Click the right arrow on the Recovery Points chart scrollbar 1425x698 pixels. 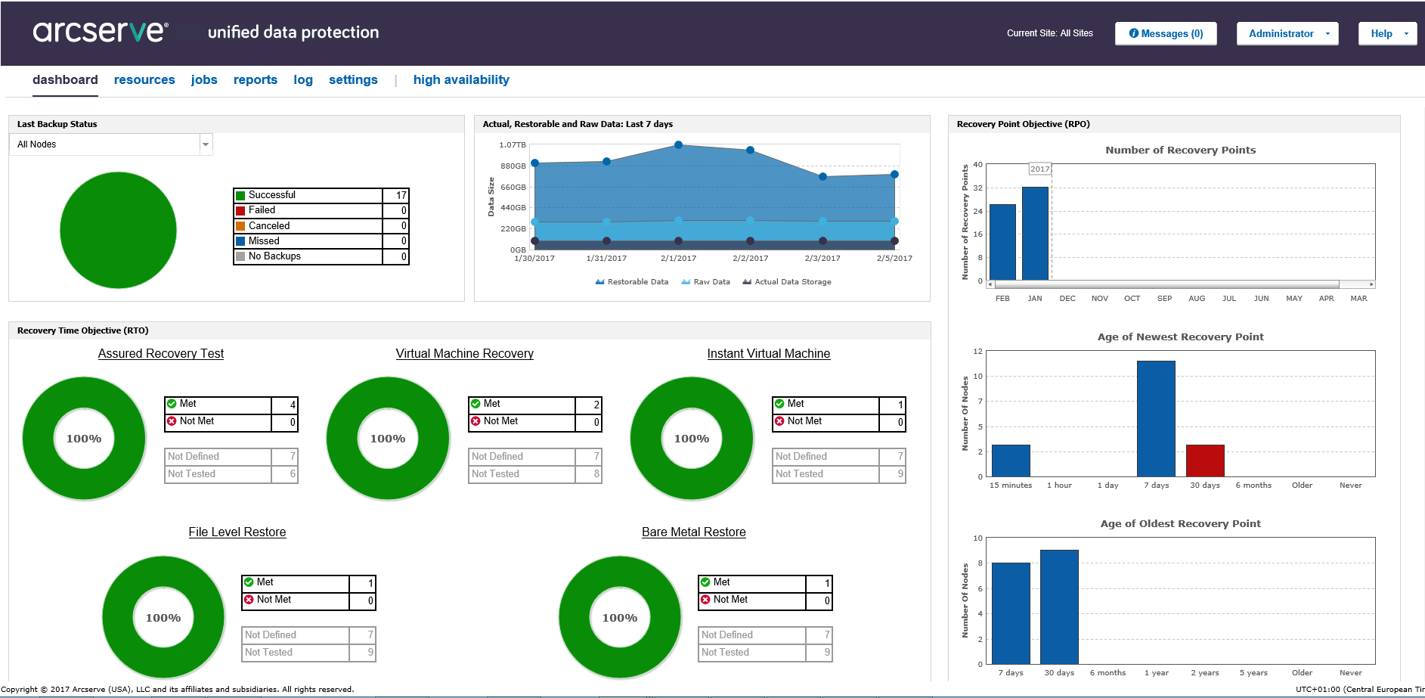tap(1371, 284)
